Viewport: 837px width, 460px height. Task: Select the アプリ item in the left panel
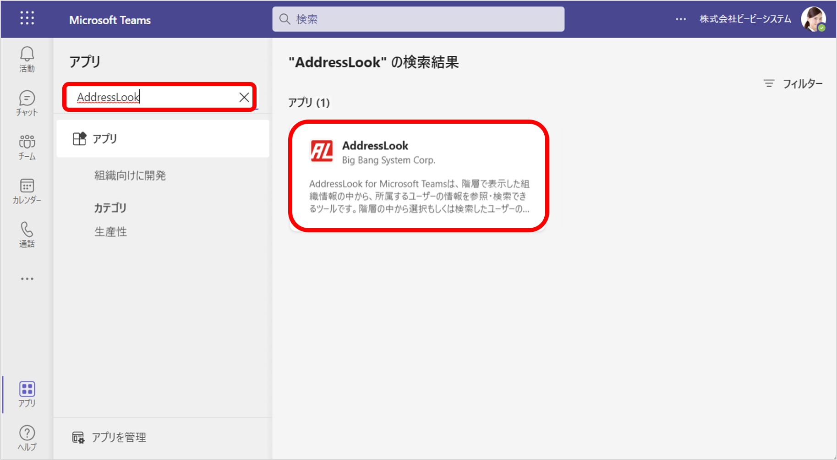point(163,139)
